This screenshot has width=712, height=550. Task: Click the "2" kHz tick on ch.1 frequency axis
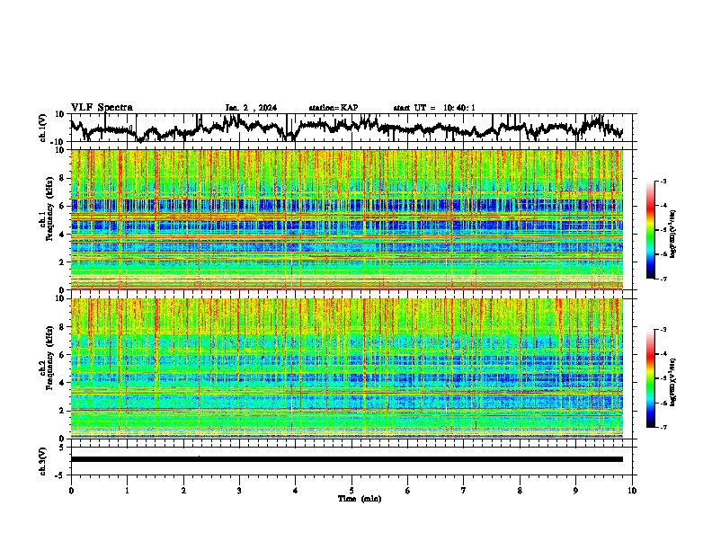[63, 262]
